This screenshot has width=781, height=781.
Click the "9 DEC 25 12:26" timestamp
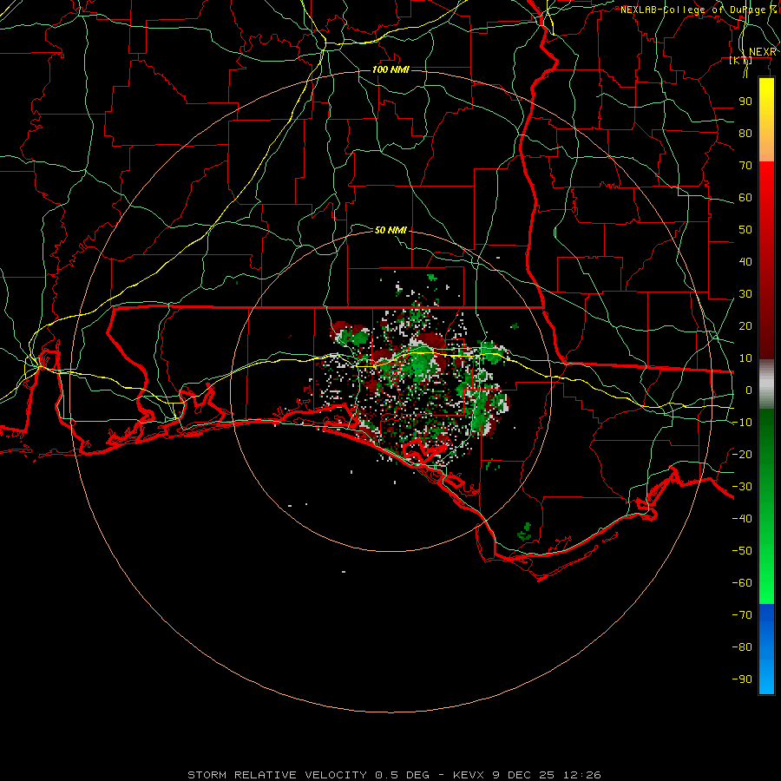(547, 775)
